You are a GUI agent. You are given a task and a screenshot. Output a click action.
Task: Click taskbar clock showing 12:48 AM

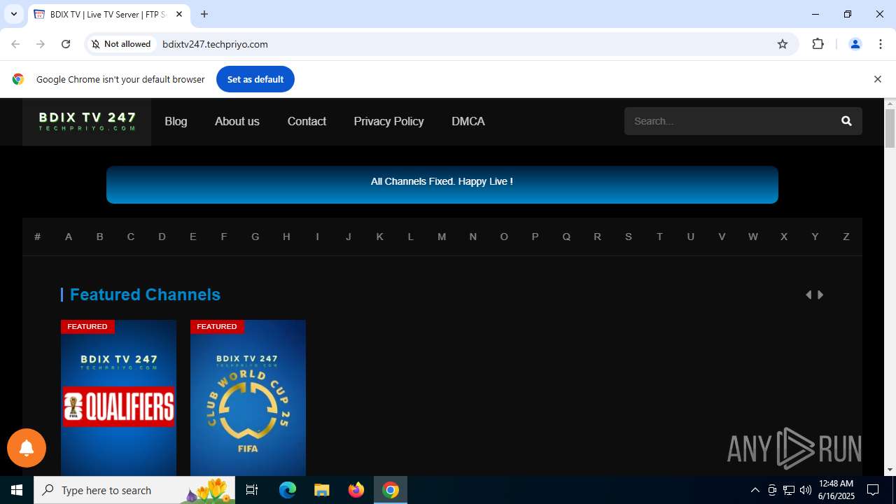836,490
